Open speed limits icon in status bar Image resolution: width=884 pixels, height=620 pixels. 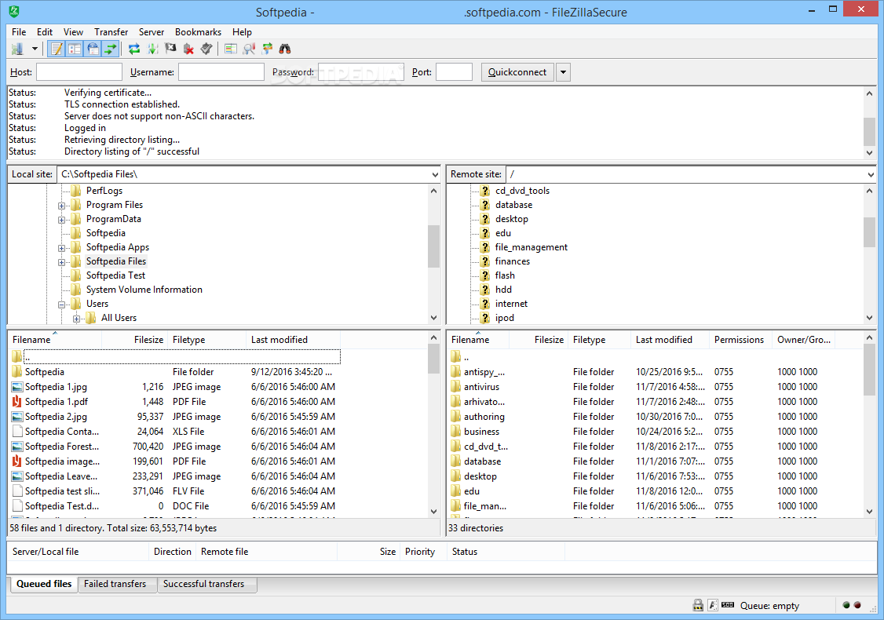(x=728, y=605)
